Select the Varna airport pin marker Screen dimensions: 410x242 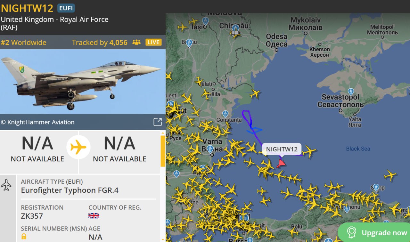pos(210,149)
